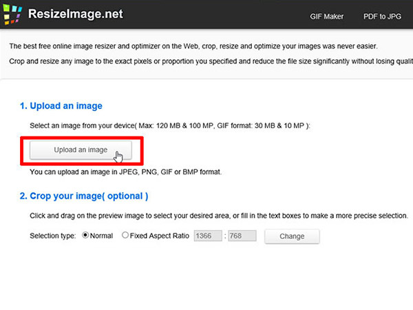Click the 'best free online image resizer' tagline
Image resolution: width=413 pixels, height=310 pixels.
point(193,46)
